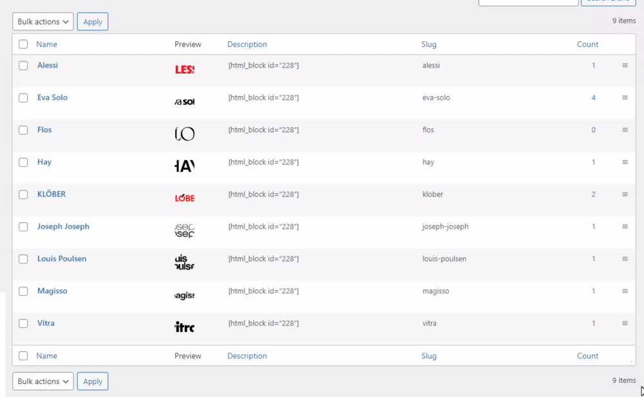Click the count 0 link for Flos
Image resolution: width=644 pixels, height=397 pixels.
(x=593, y=130)
